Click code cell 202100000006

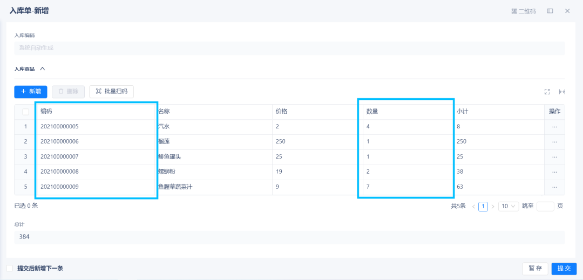pos(96,142)
